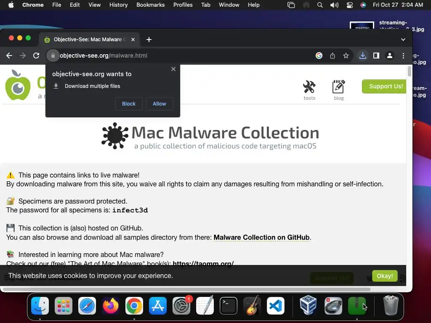Open the Window menu
The width and height of the screenshot is (431, 323).
coord(229,5)
